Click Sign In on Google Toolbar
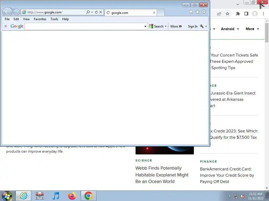Image resolution: width=269 pixels, height=201 pixels. point(193,26)
